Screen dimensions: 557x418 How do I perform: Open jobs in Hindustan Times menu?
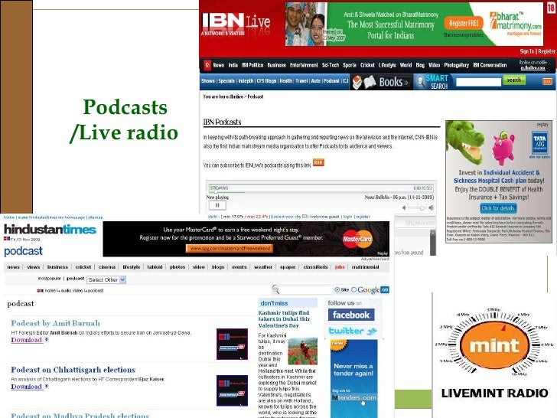click(340, 267)
